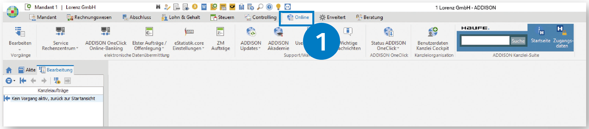
Task: Open the Mandant ribbon tab
Action: pos(43,17)
